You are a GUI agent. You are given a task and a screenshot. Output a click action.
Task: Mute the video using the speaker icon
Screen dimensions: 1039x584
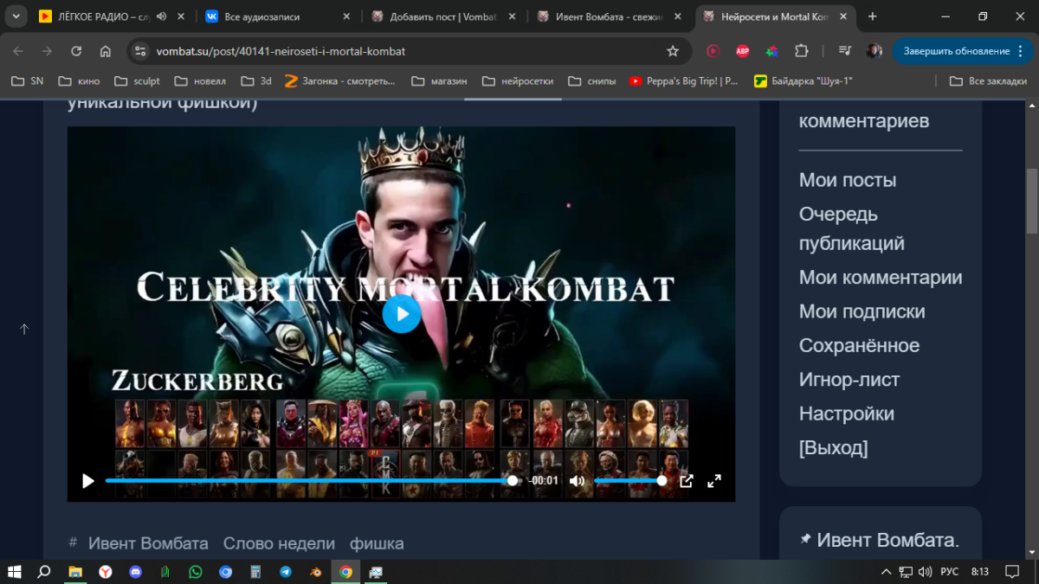pyautogui.click(x=577, y=481)
